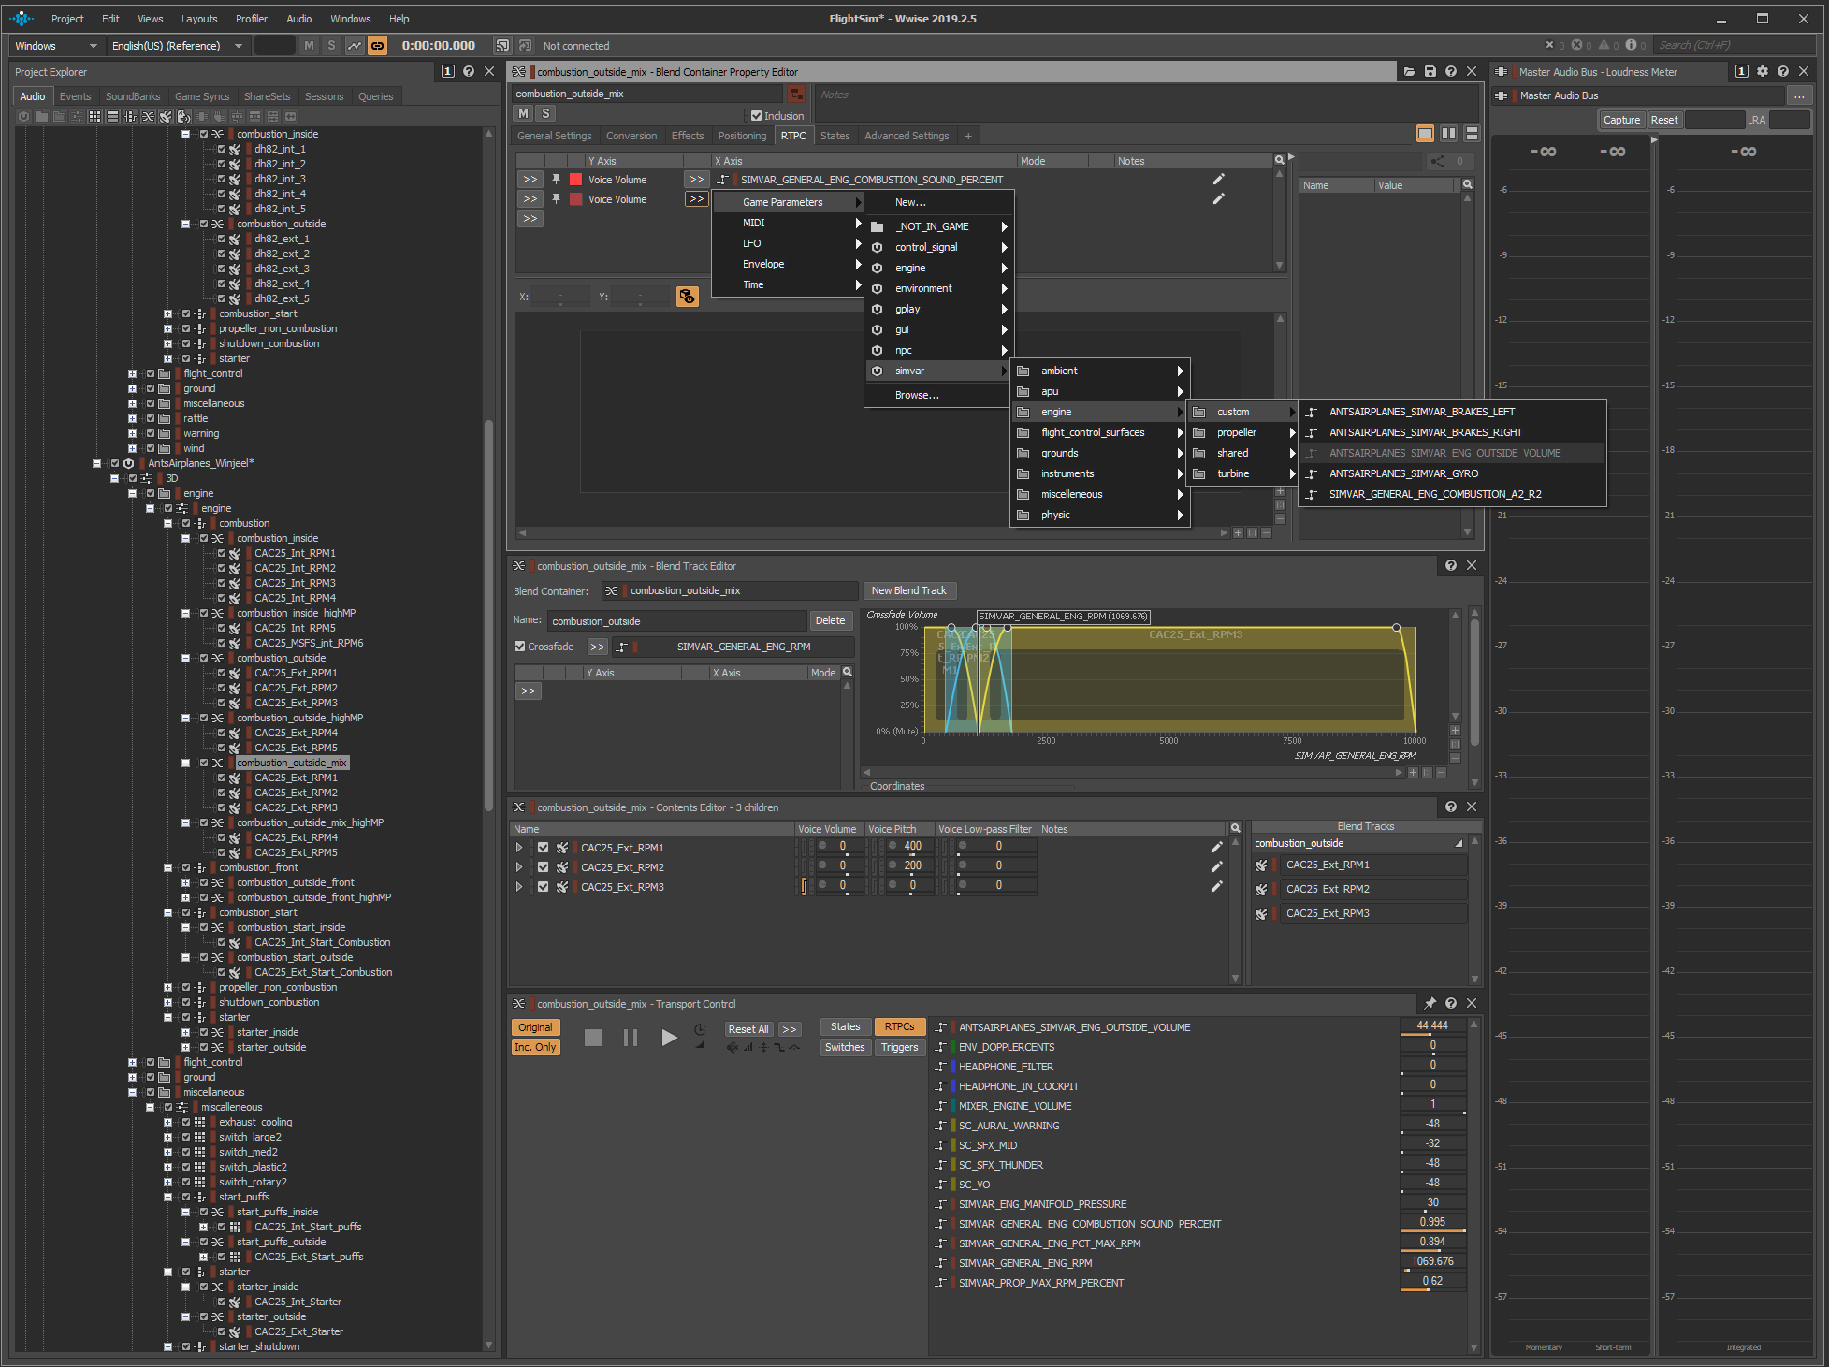
Task: Click Reset All in Transport Control
Action: point(748,1029)
